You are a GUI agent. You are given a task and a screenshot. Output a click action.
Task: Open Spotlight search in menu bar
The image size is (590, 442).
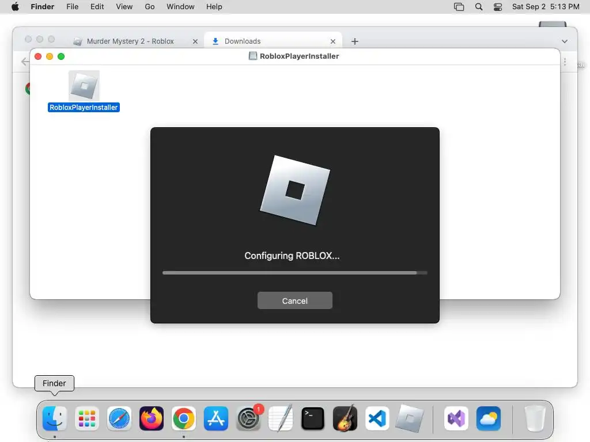pos(479,7)
